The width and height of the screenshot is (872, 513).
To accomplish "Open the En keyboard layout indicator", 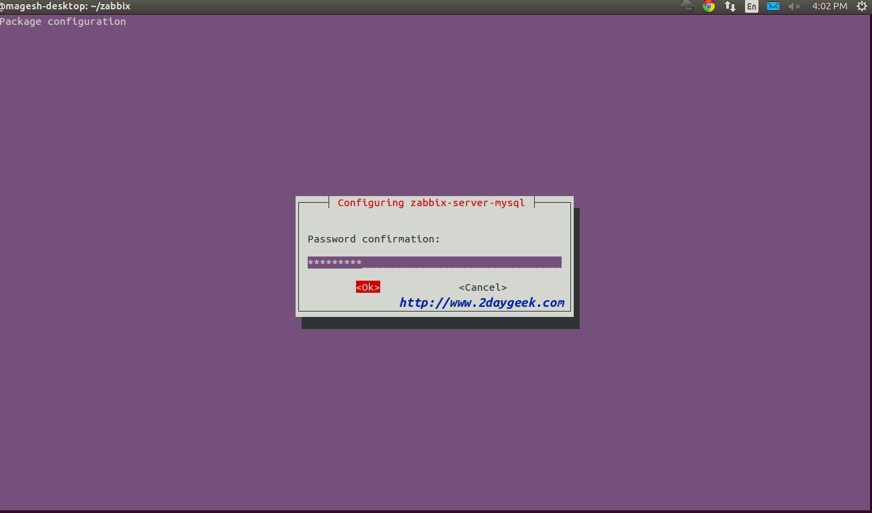I will coord(752,6).
